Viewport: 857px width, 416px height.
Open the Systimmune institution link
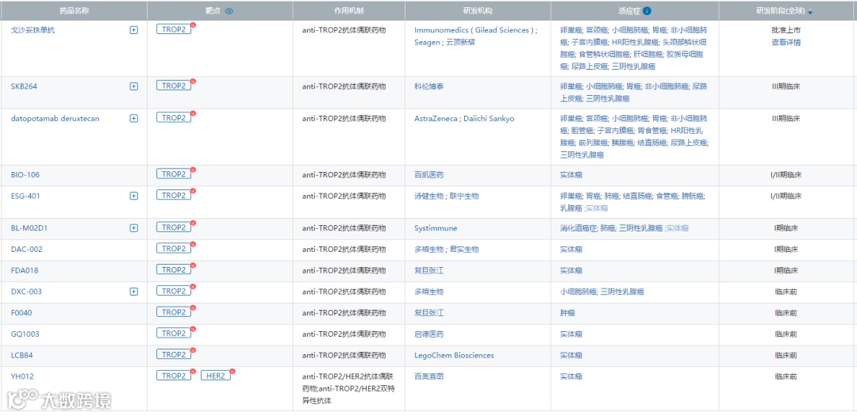pyautogui.click(x=436, y=228)
